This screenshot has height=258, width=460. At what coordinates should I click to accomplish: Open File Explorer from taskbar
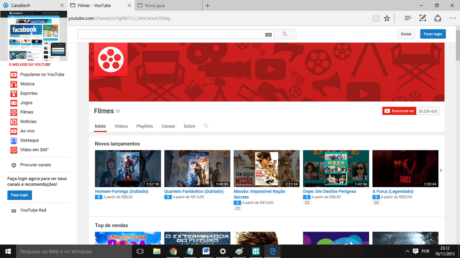[x=157, y=251]
